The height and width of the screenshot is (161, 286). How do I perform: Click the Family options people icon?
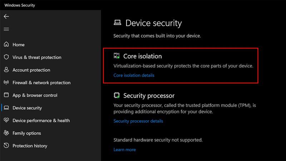pos(6,133)
